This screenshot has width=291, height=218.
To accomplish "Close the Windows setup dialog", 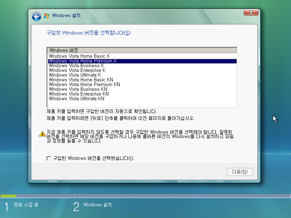I will [x=251, y=12].
